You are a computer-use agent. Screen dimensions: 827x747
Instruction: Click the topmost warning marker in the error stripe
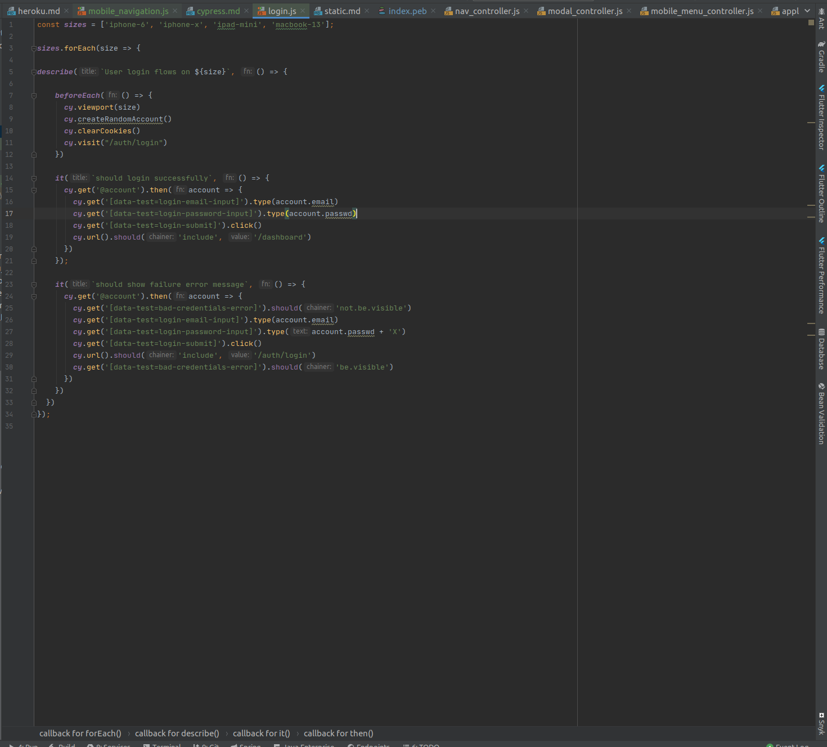[811, 122]
